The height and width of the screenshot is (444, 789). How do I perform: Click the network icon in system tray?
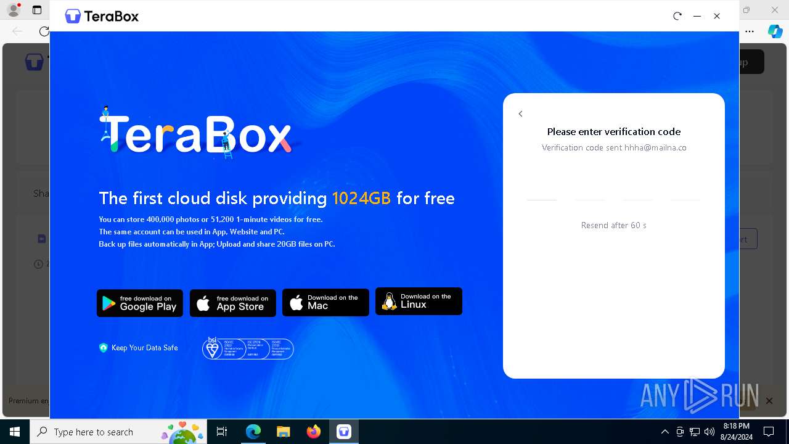695,432
